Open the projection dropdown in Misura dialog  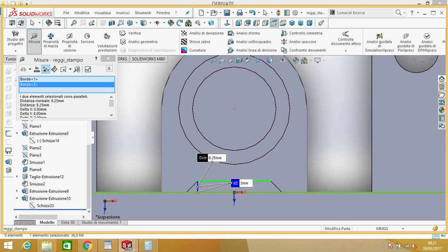coord(70,69)
